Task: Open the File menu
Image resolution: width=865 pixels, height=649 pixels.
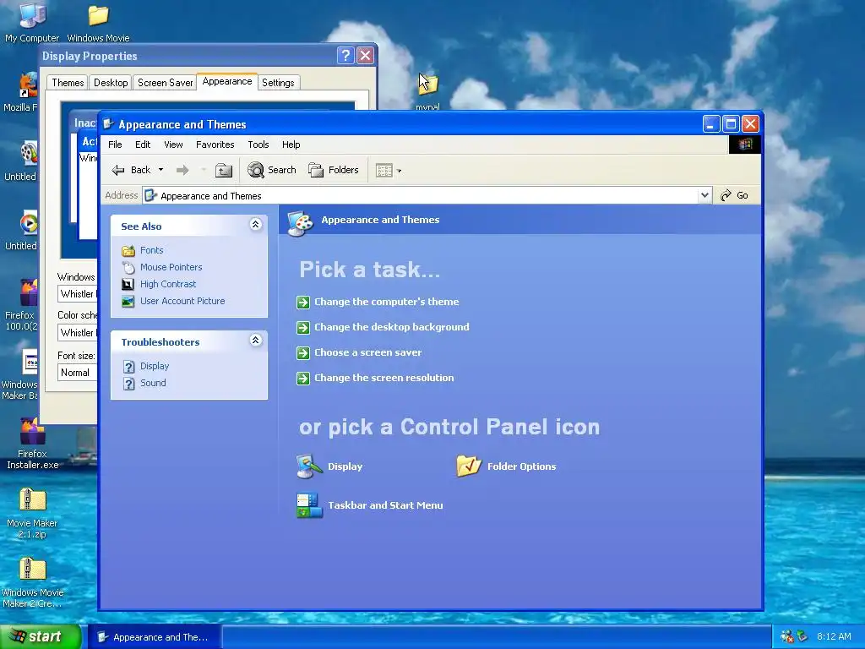Action: click(x=115, y=145)
